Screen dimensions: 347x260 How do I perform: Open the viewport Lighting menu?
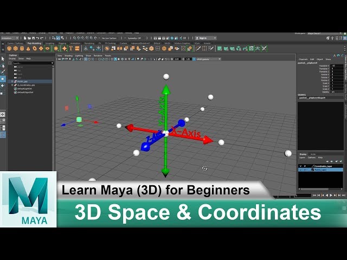[79, 56]
